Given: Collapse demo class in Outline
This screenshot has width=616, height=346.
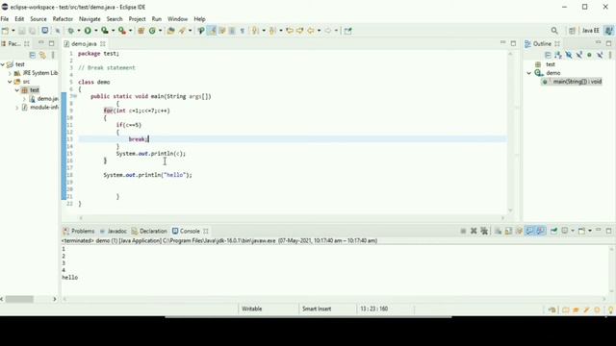Looking at the screenshot, I should [529, 73].
